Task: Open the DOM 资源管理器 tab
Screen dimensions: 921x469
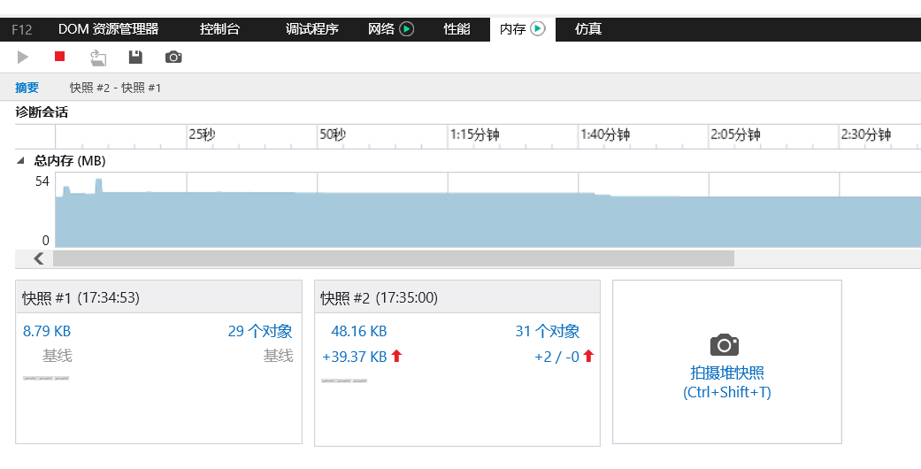Action: click(x=109, y=29)
